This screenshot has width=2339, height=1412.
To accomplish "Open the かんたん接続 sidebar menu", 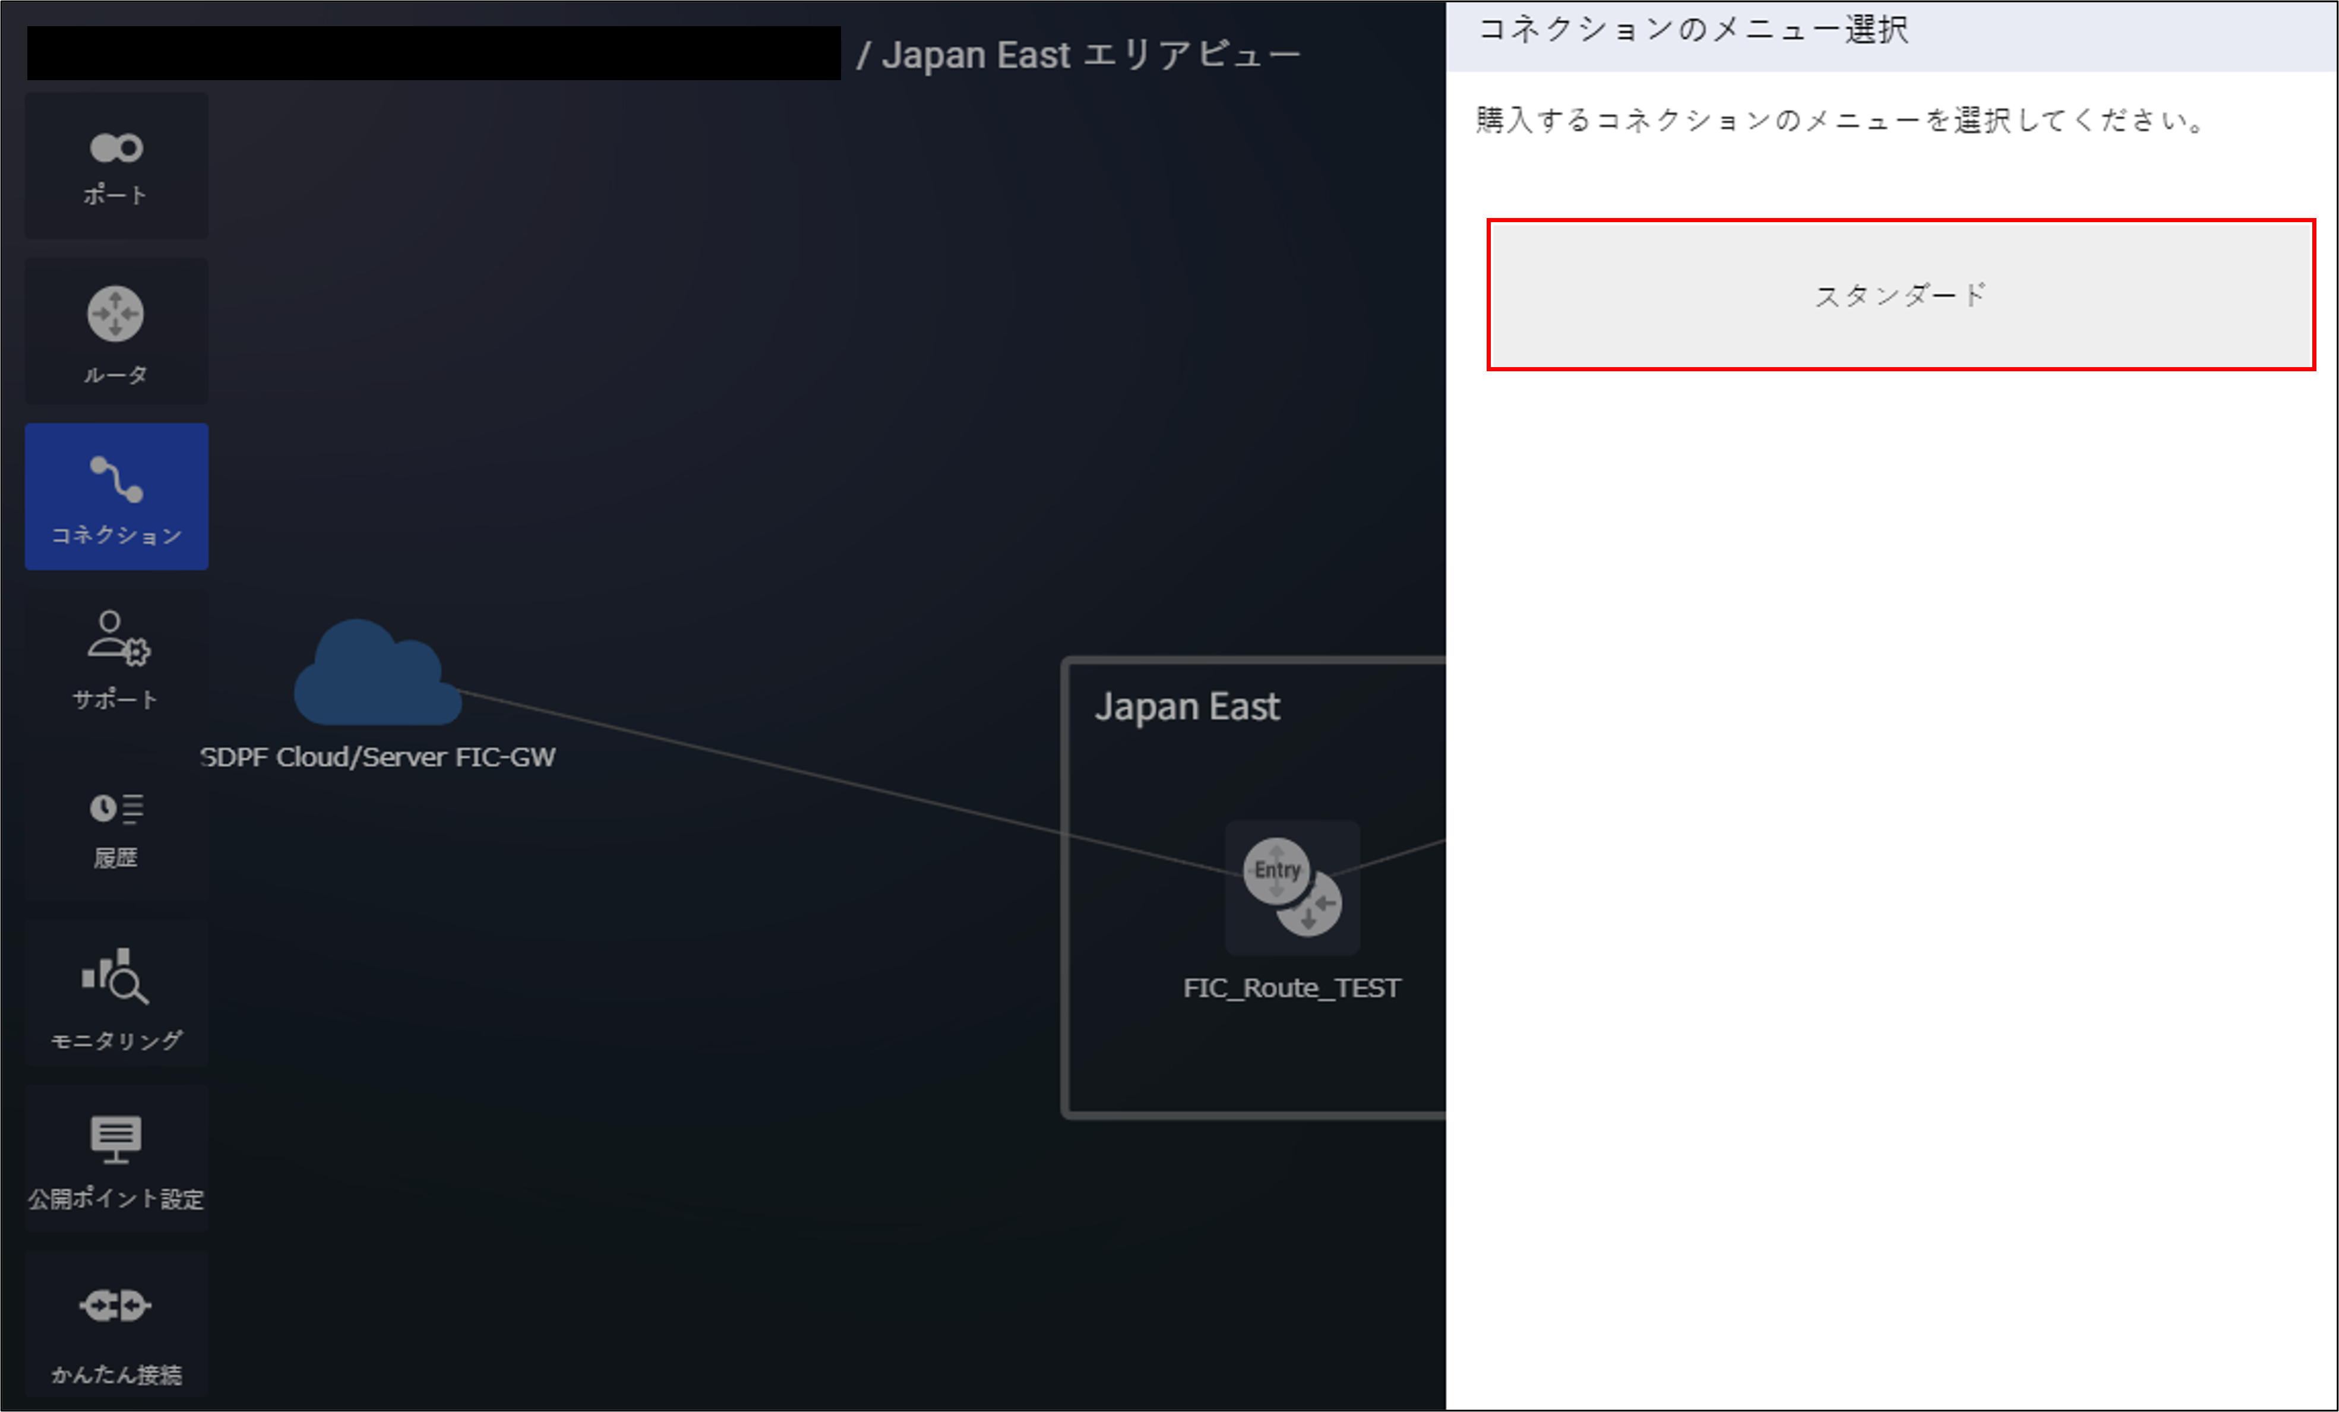I will point(116,1323).
